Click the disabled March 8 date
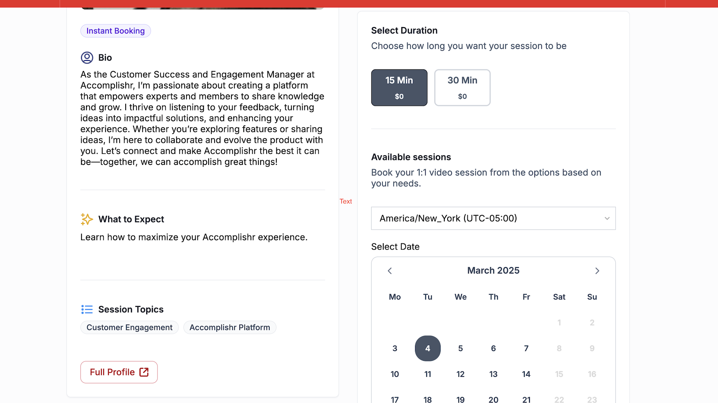This screenshot has height=403, width=718. coord(559,348)
